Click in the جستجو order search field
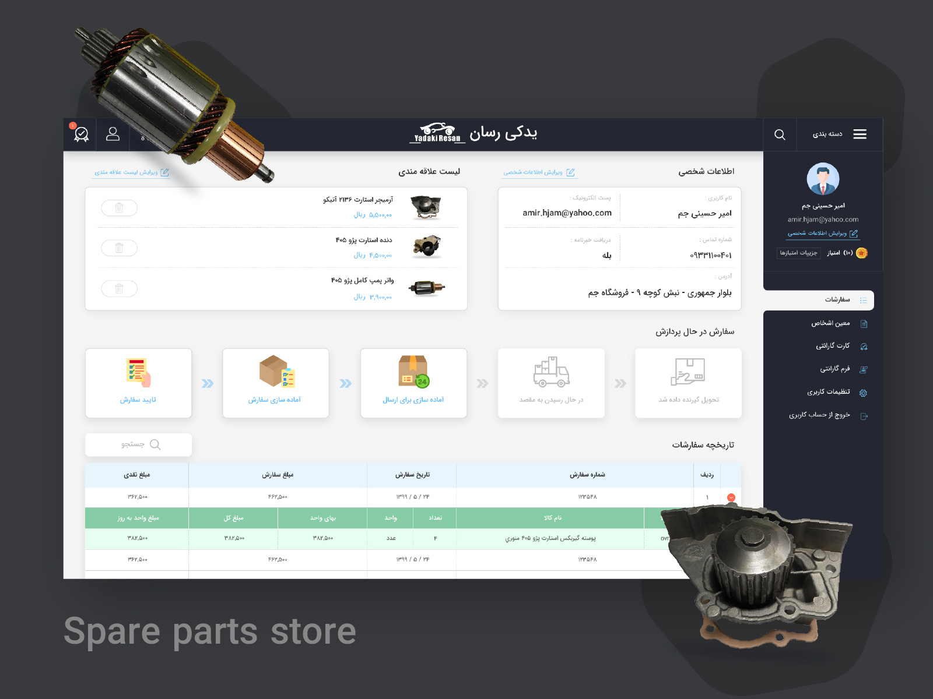 (139, 444)
